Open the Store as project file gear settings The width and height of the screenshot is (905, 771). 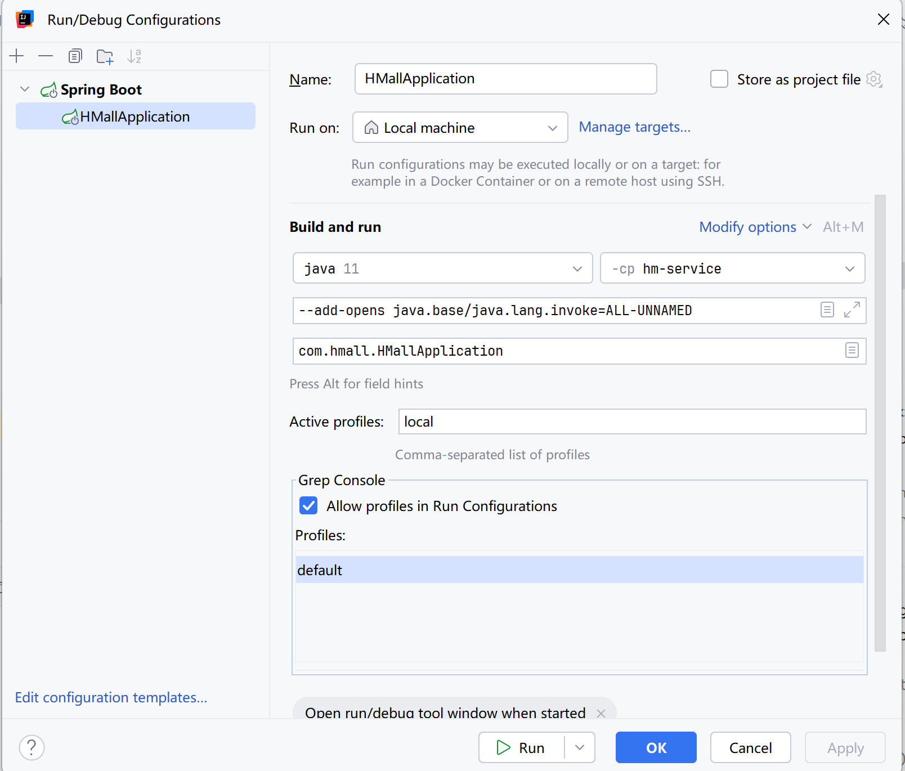[873, 79]
